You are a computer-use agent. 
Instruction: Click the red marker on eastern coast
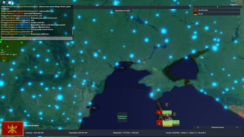tap(241, 115)
